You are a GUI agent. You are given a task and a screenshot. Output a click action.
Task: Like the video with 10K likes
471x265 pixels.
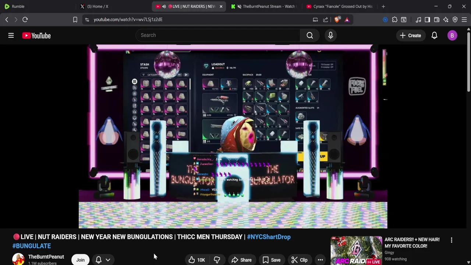click(196, 260)
